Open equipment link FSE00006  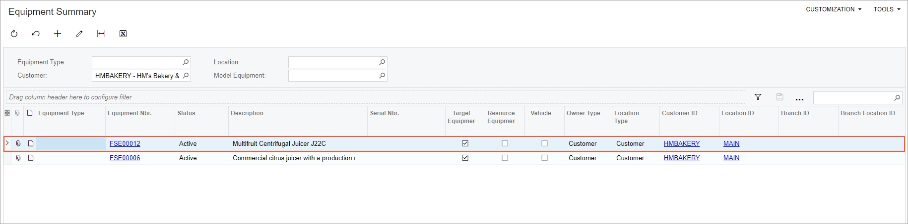pyautogui.click(x=125, y=158)
